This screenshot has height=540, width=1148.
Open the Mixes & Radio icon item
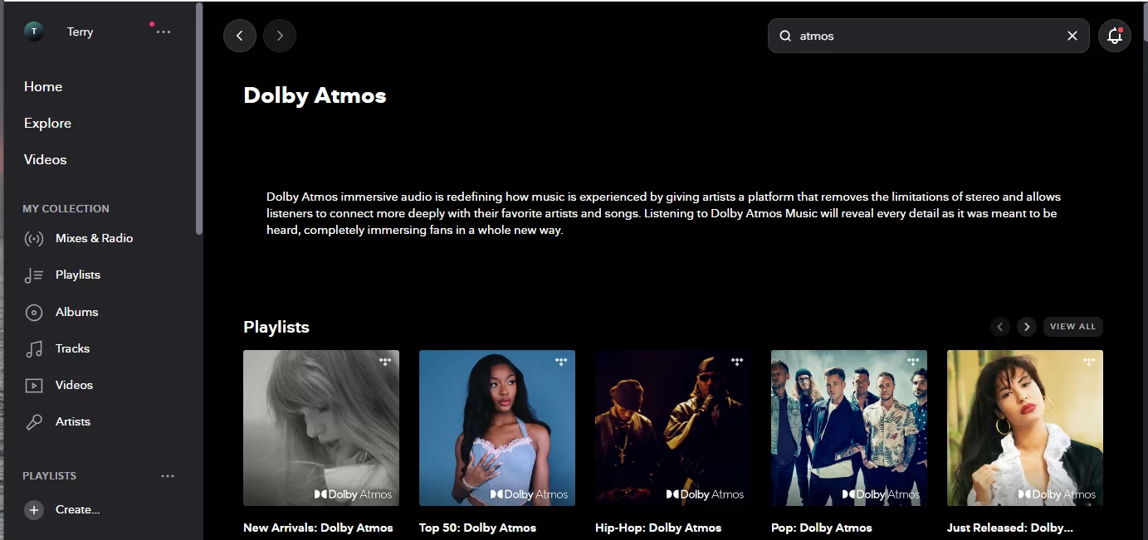coord(78,239)
